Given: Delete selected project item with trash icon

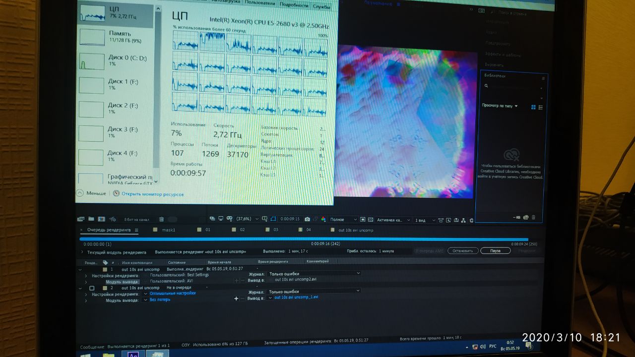Looking at the screenshot, I should (x=161, y=219).
